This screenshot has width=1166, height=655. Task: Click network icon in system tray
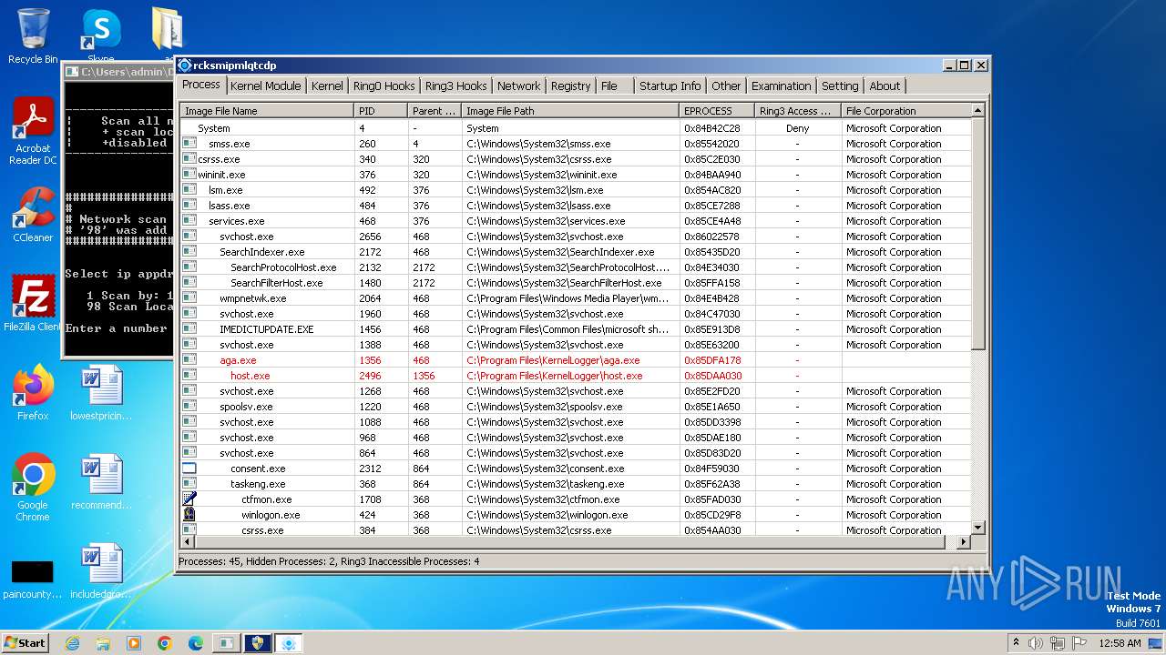(x=1057, y=643)
